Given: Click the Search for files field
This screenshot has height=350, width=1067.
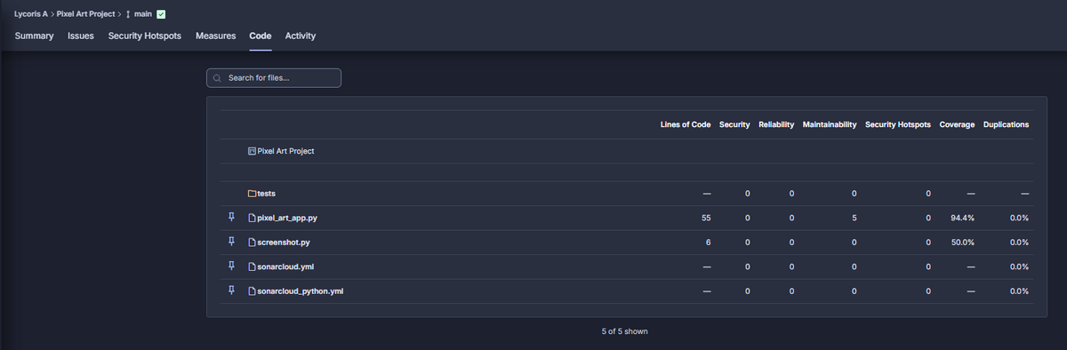Looking at the screenshot, I should click(x=274, y=78).
